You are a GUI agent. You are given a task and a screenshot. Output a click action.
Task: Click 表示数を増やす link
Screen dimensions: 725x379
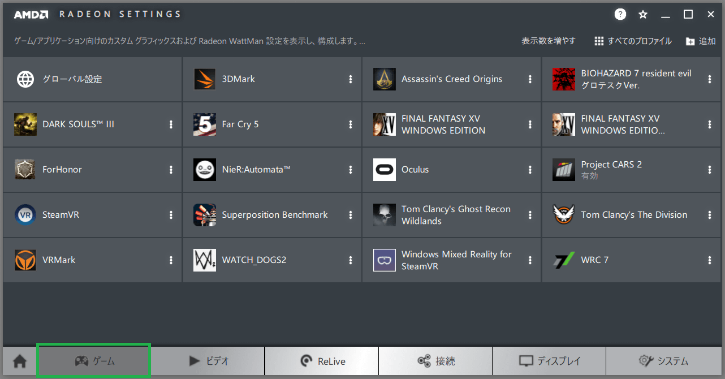pyautogui.click(x=548, y=41)
